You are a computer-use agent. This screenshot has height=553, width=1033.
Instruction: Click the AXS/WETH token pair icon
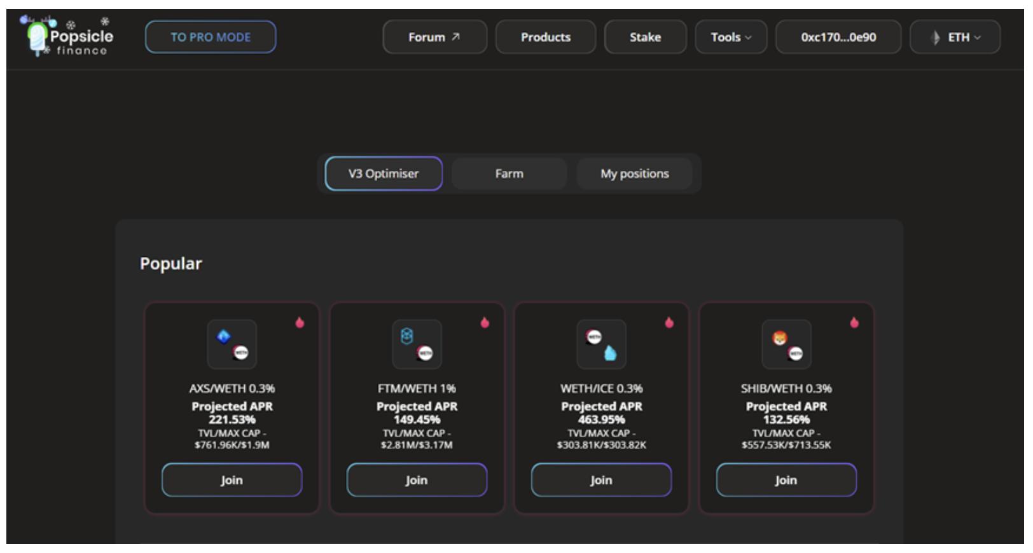point(232,345)
